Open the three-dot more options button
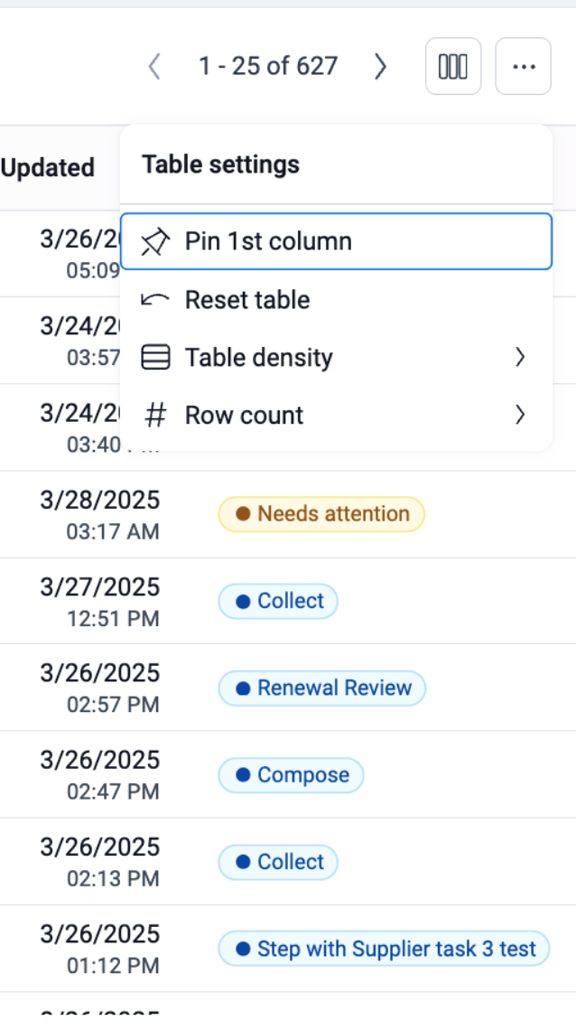This screenshot has width=576, height=1021. point(523,66)
